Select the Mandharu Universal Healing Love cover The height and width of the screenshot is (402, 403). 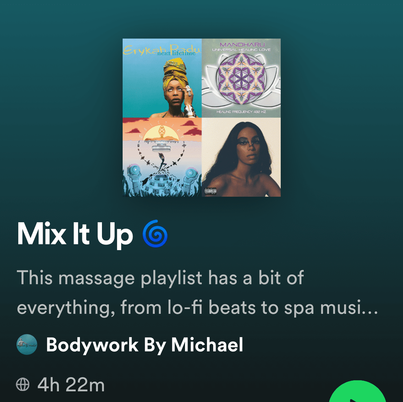pyautogui.click(x=241, y=78)
